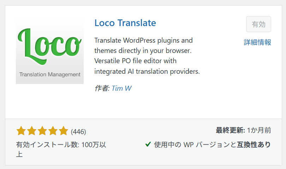Click the 1か月前 update time value
Image resolution: width=286 pixels, height=169 pixels.
point(259,131)
